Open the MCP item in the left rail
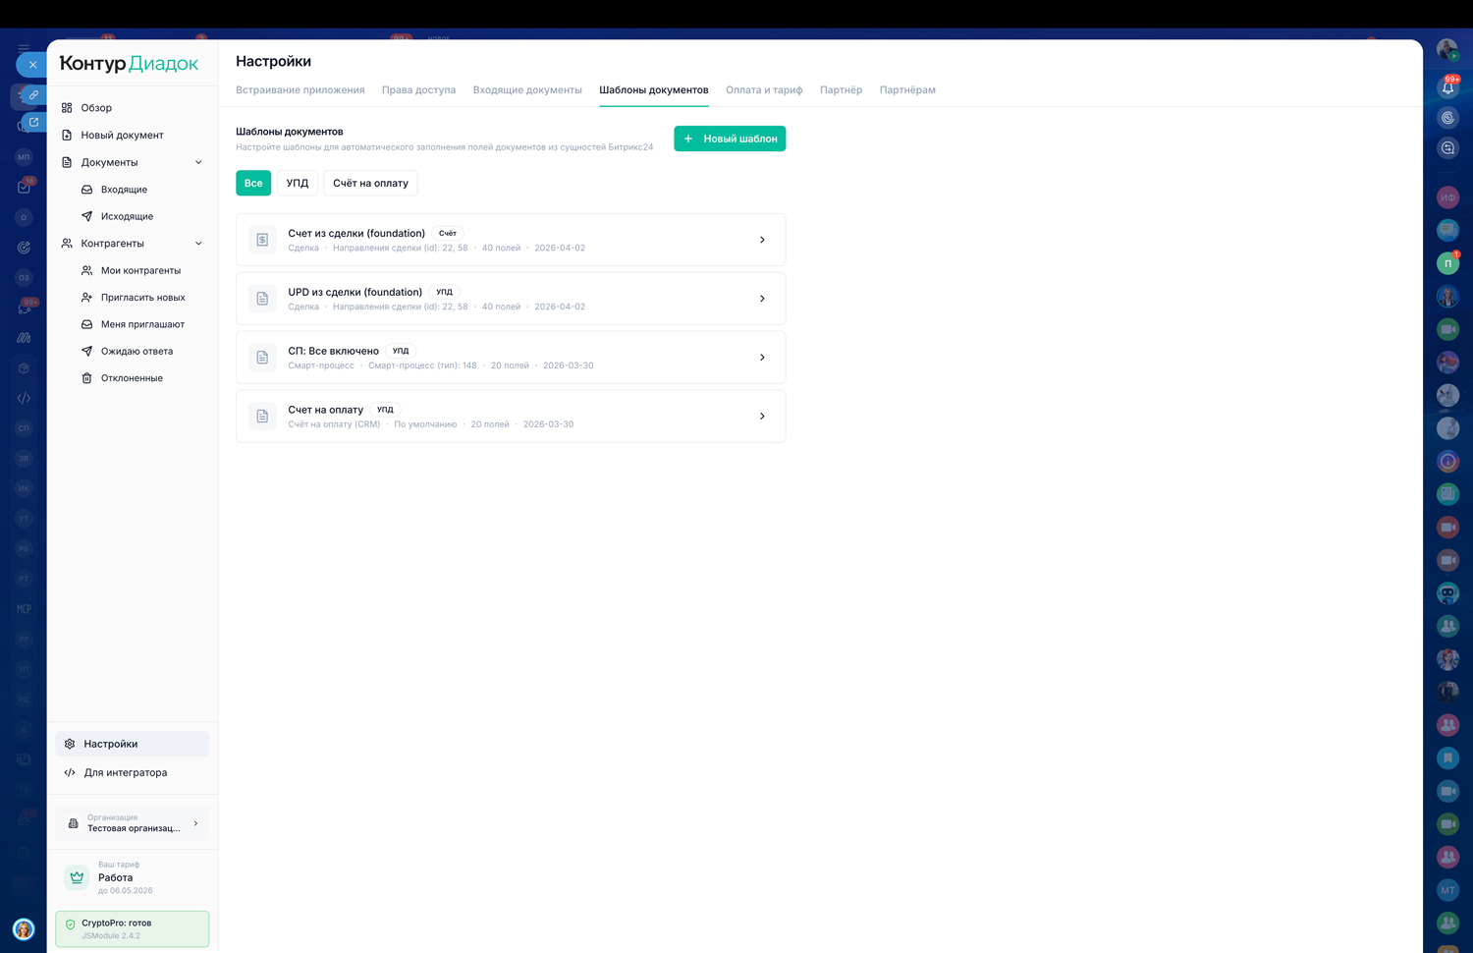 point(25,609)
